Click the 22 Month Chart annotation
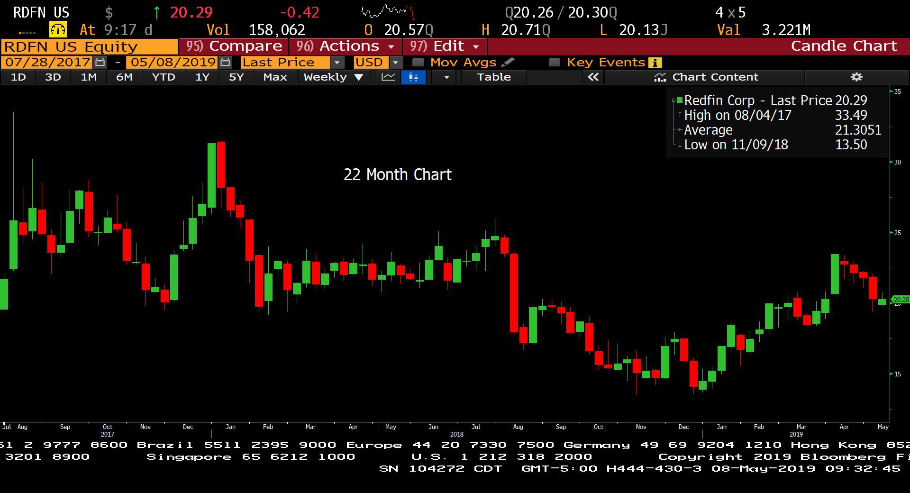Image resolution: width=910 pixels, height=493 pixels. click(397, 174)
